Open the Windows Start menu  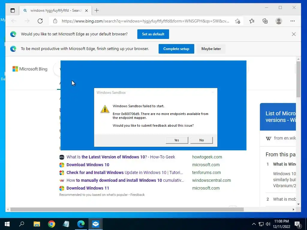[7, 224]
